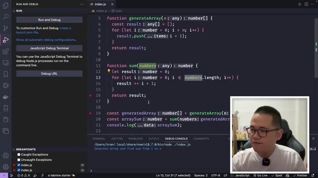
Task: Switch to the COMMENTS panel tab
Action: coord(201,138)
